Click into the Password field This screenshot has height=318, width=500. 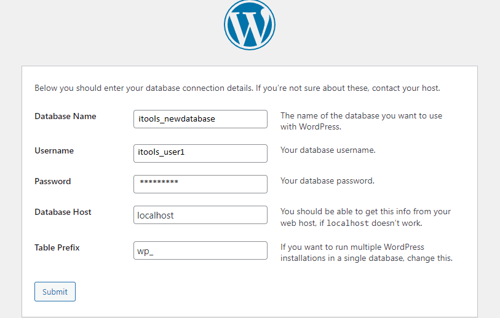click(200, 184)
